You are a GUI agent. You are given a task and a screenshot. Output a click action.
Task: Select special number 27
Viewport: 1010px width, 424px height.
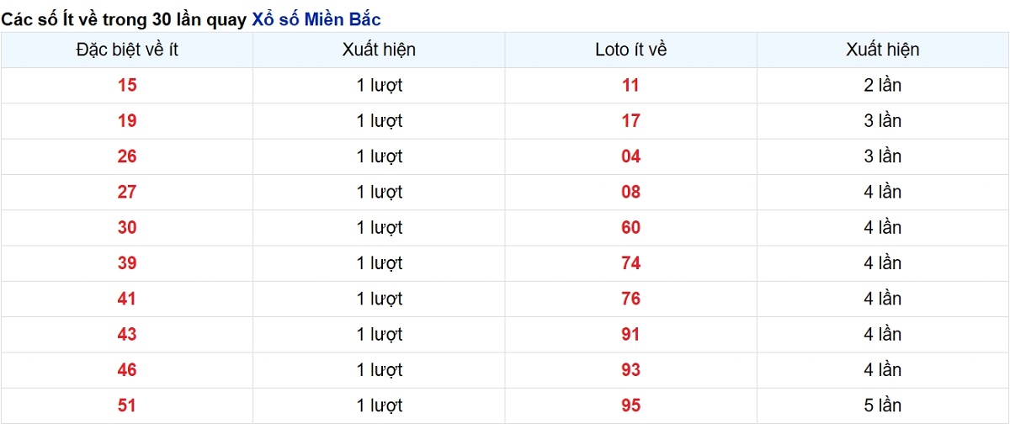tap(127, 192)
